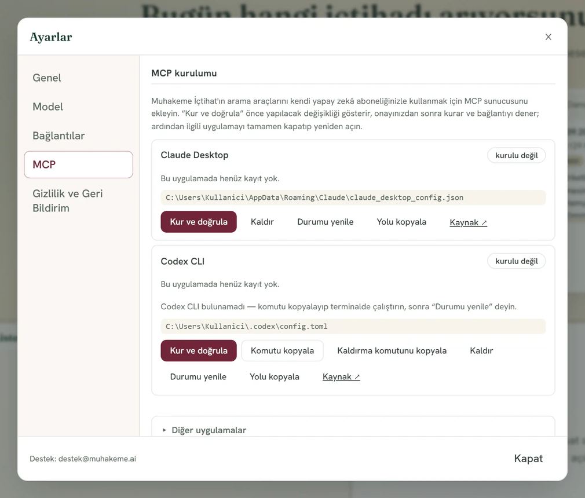Copy the Claude Desktop config path with Yolu kopyala

point(401,222)
